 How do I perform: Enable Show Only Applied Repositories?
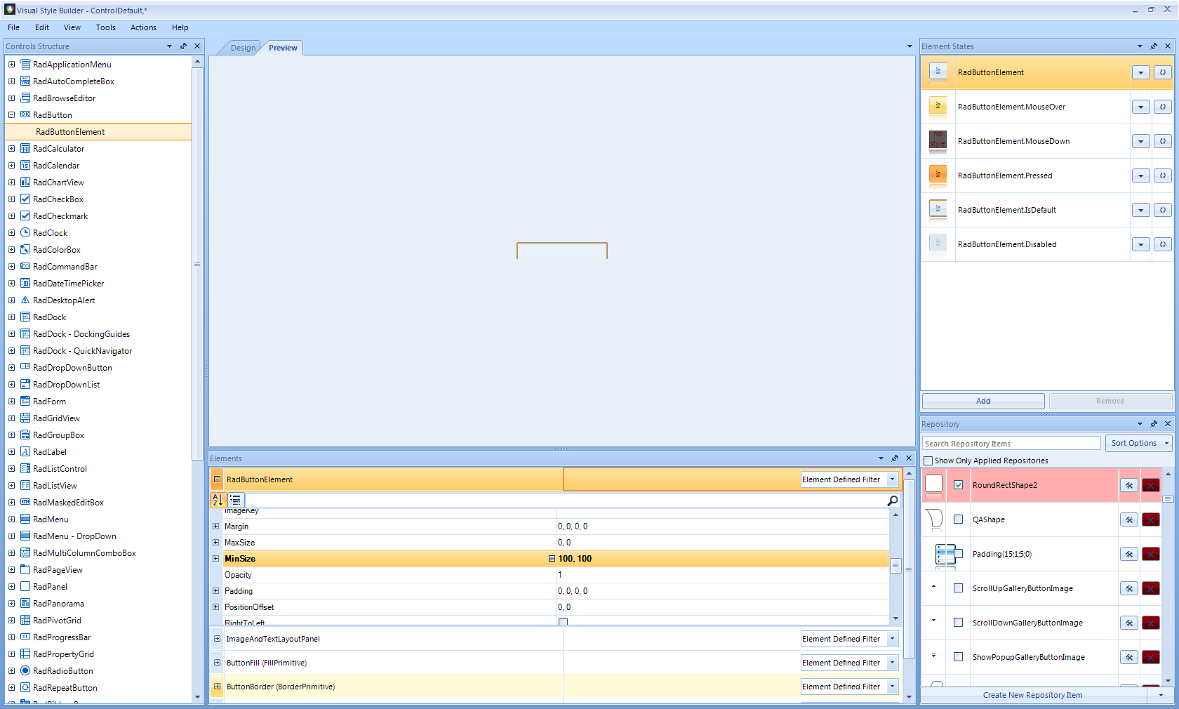928,461
